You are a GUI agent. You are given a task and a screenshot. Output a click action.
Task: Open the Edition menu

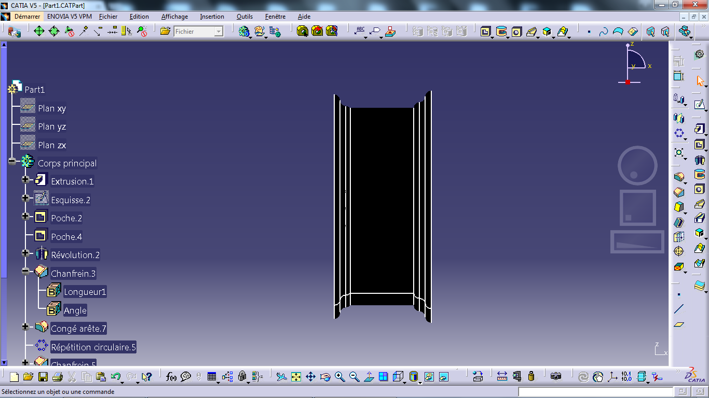(139, 17)
